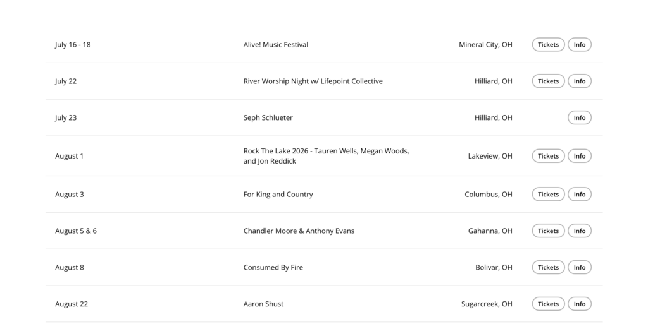This screenshot has height=324, width=648.
Task: Open Info for Rock The Lake 2026
Action: pos(580,156)
